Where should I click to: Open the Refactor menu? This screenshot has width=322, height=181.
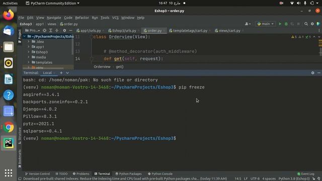[x=82, y=18]
